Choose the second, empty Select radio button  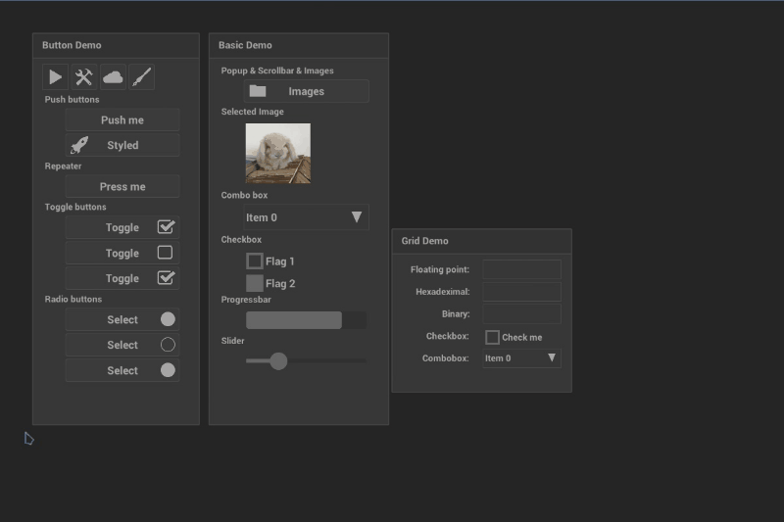pyautogui.click(x=122, y=345)
